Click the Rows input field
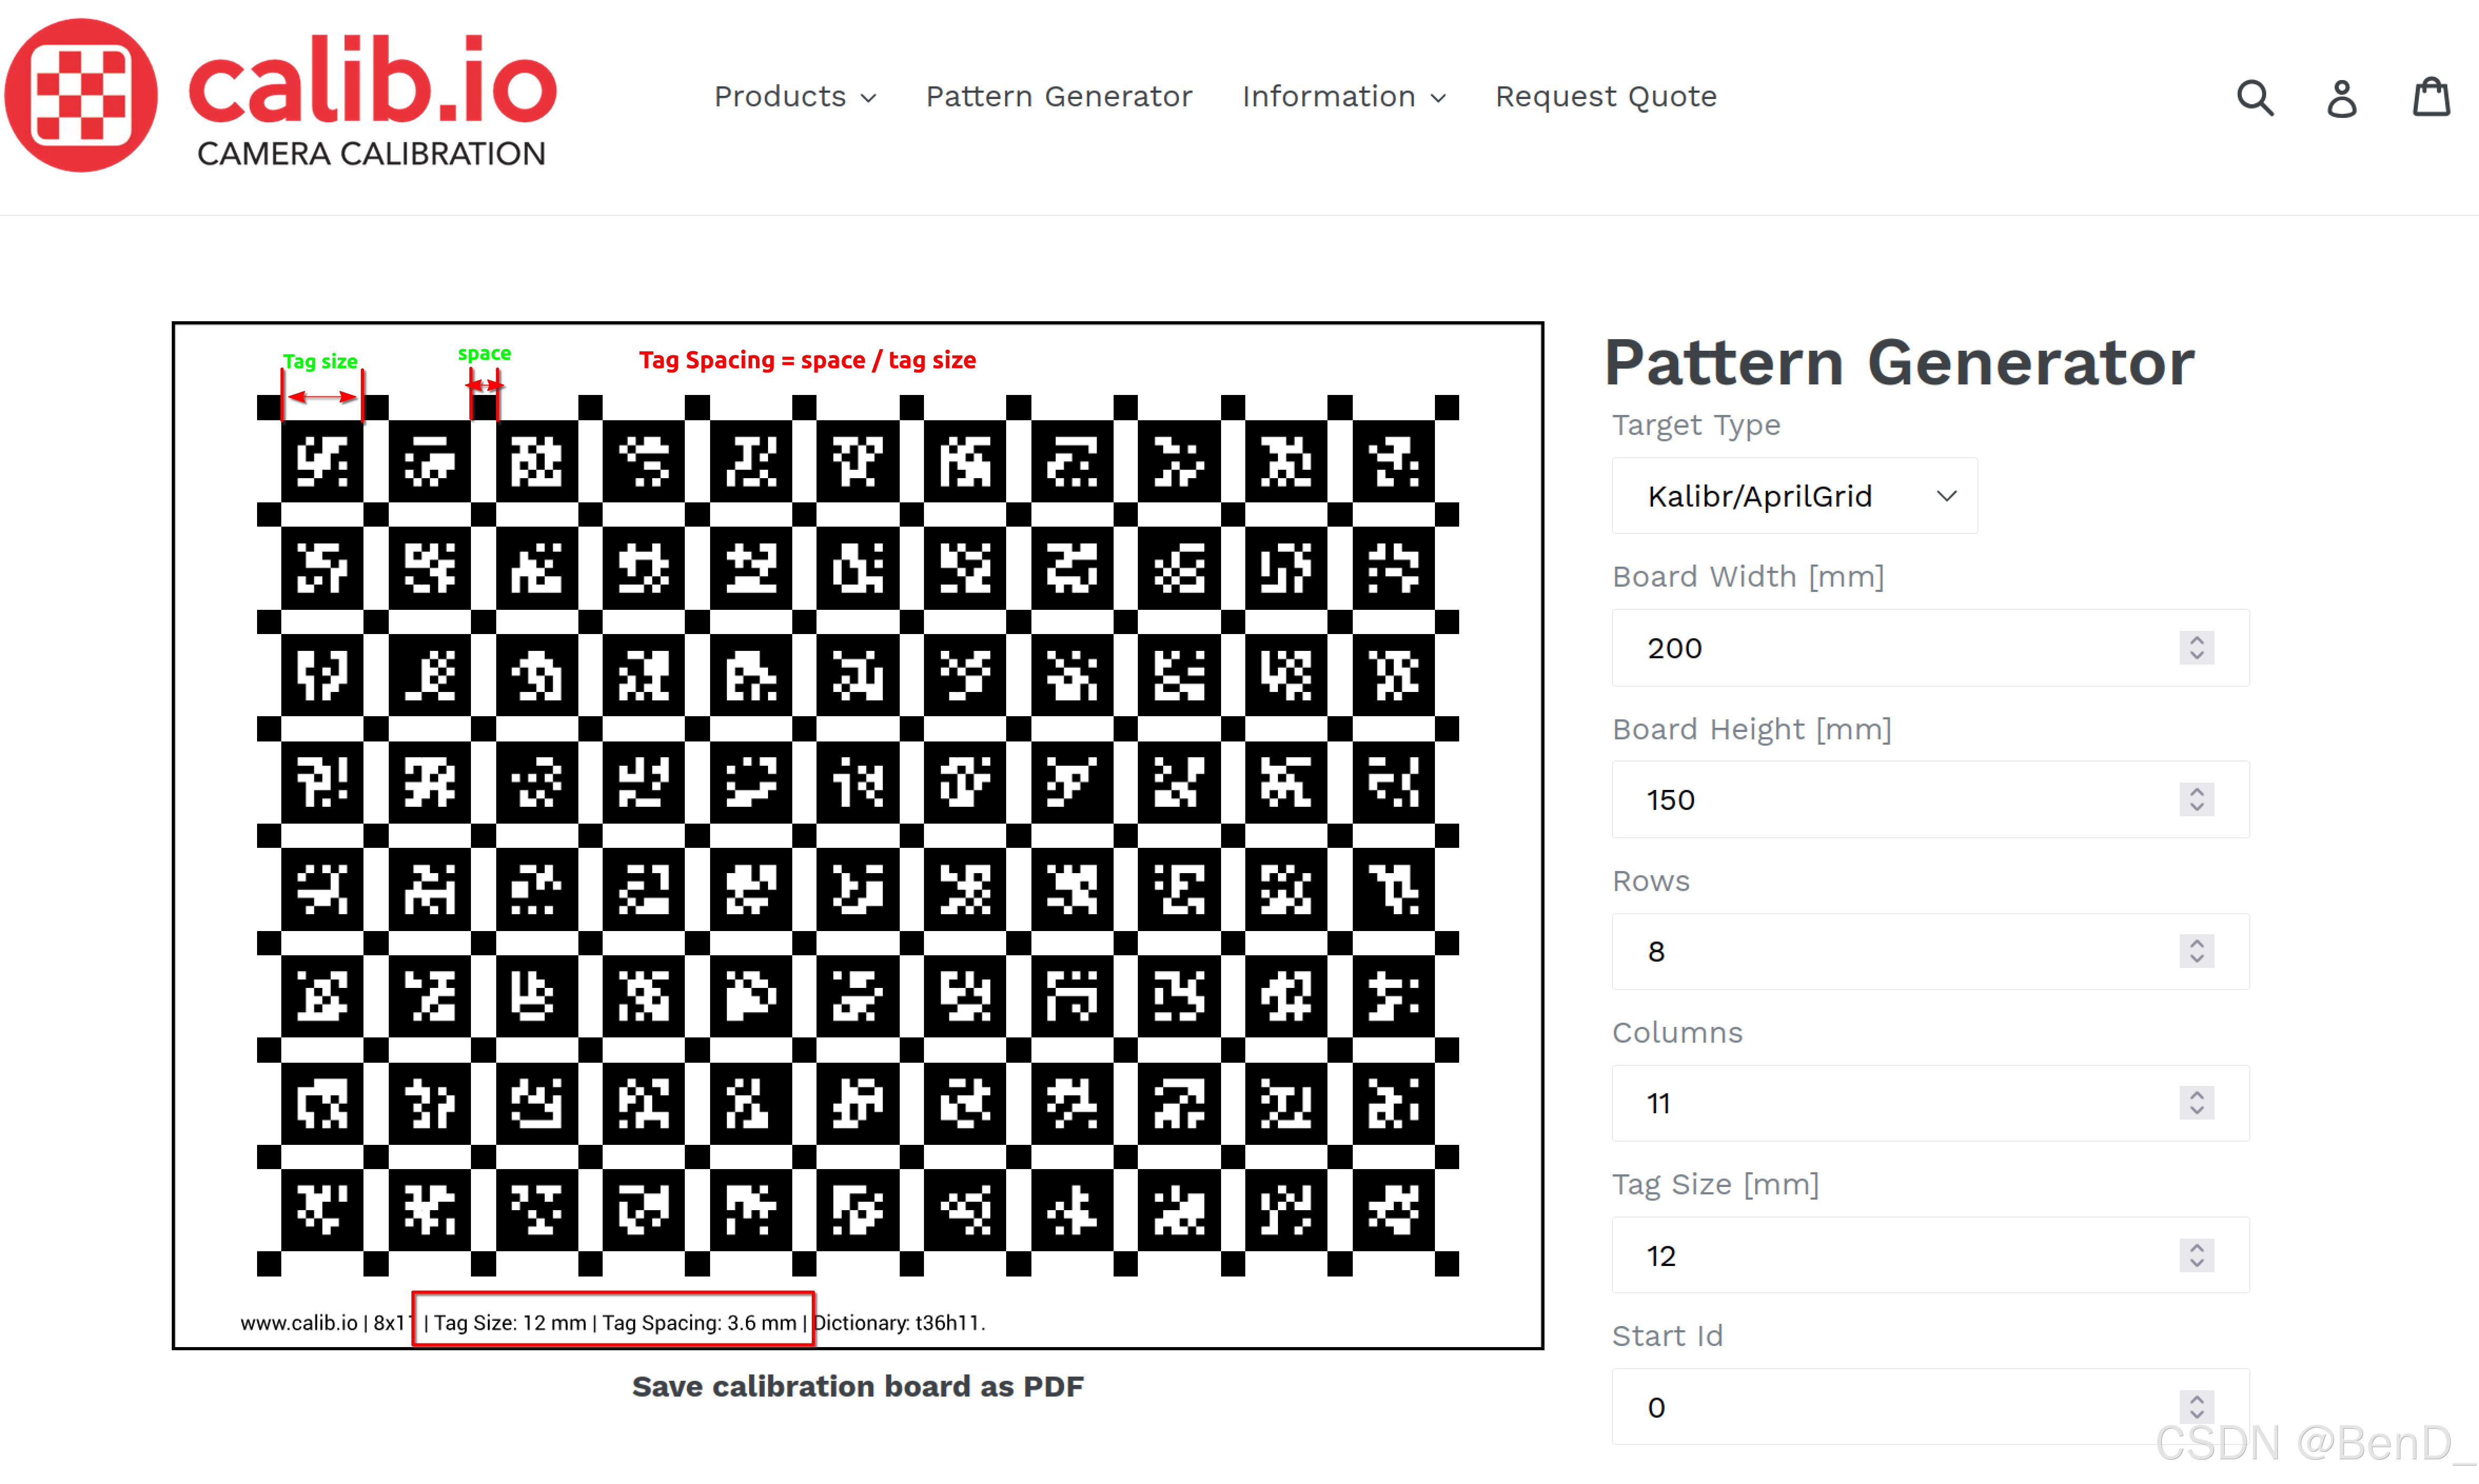Viewport: 2479px width, 1484px height. click(x=1930, y=952)
